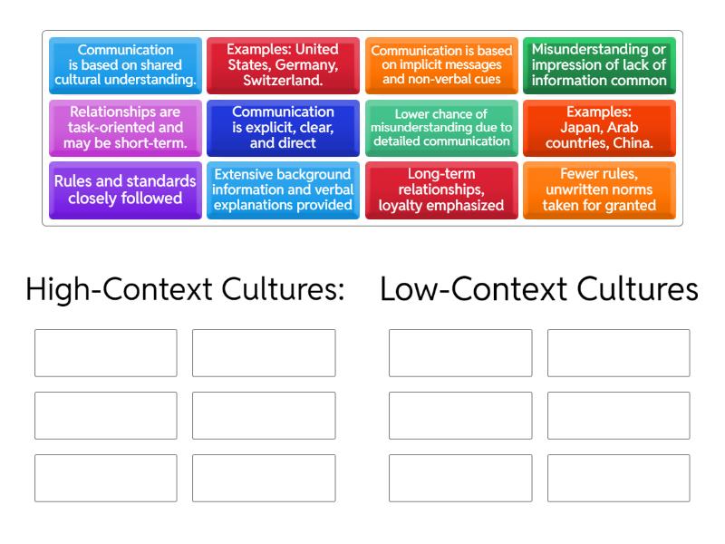Click the bottom-left empty box under High-Context Cultures
Screen dimensions: 725x544
[104, 478]
